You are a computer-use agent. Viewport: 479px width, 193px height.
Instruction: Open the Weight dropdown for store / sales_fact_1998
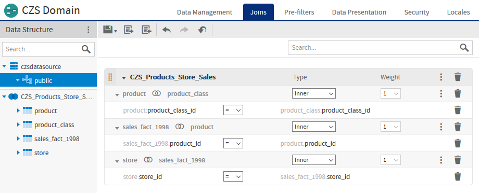(390, 160)
